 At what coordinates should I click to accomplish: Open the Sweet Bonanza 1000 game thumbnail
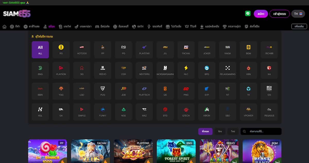pyautogui.click(x=47, y=151)
